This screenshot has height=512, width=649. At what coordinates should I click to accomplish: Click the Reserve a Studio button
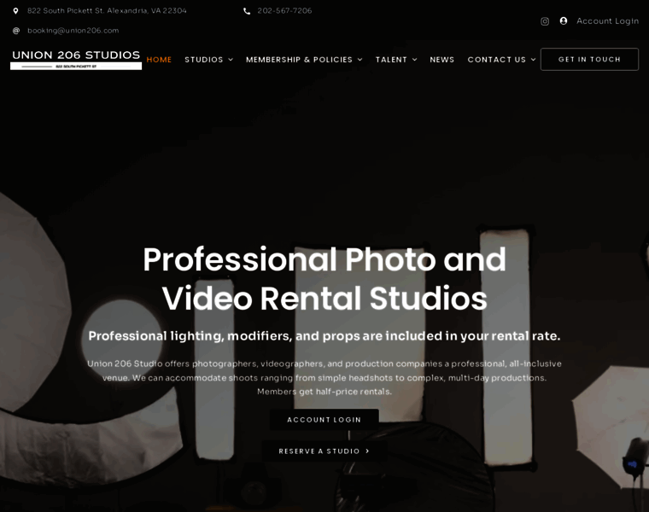point(324,451)
